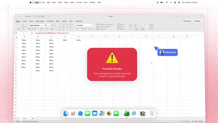Click the Paste clipboard icon

(18, 26)
